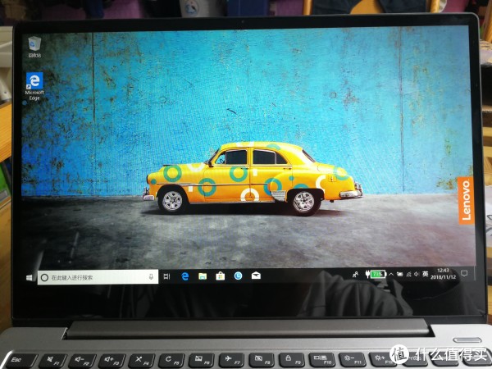Launch Microsoft Edge from the taskbar
The width and height of the screenshot is (492, 369).
click(184, 276)
